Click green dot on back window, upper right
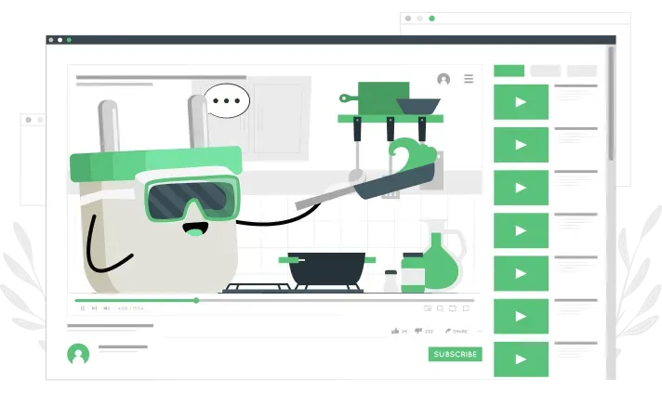 [431, 19]
